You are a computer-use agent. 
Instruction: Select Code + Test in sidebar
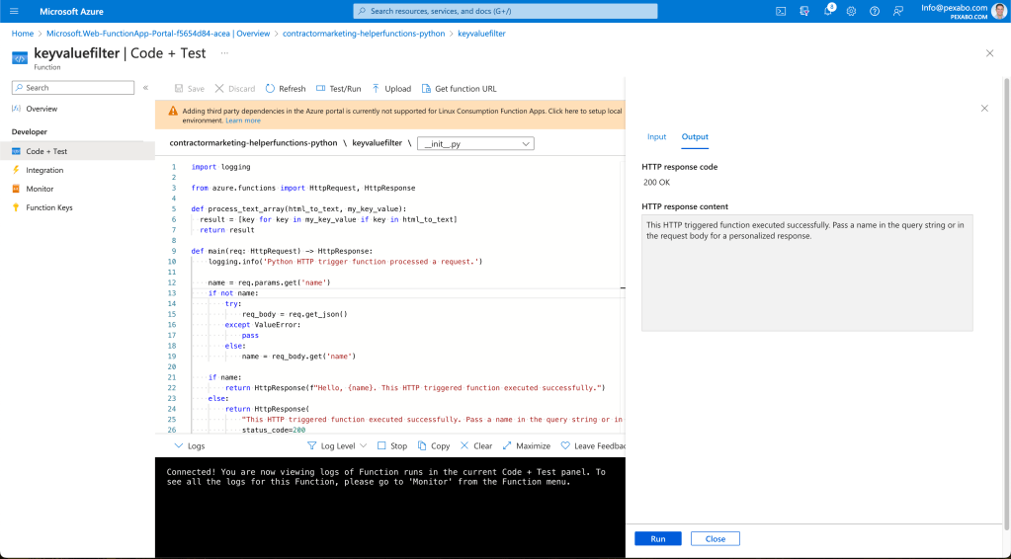point(77,151)
